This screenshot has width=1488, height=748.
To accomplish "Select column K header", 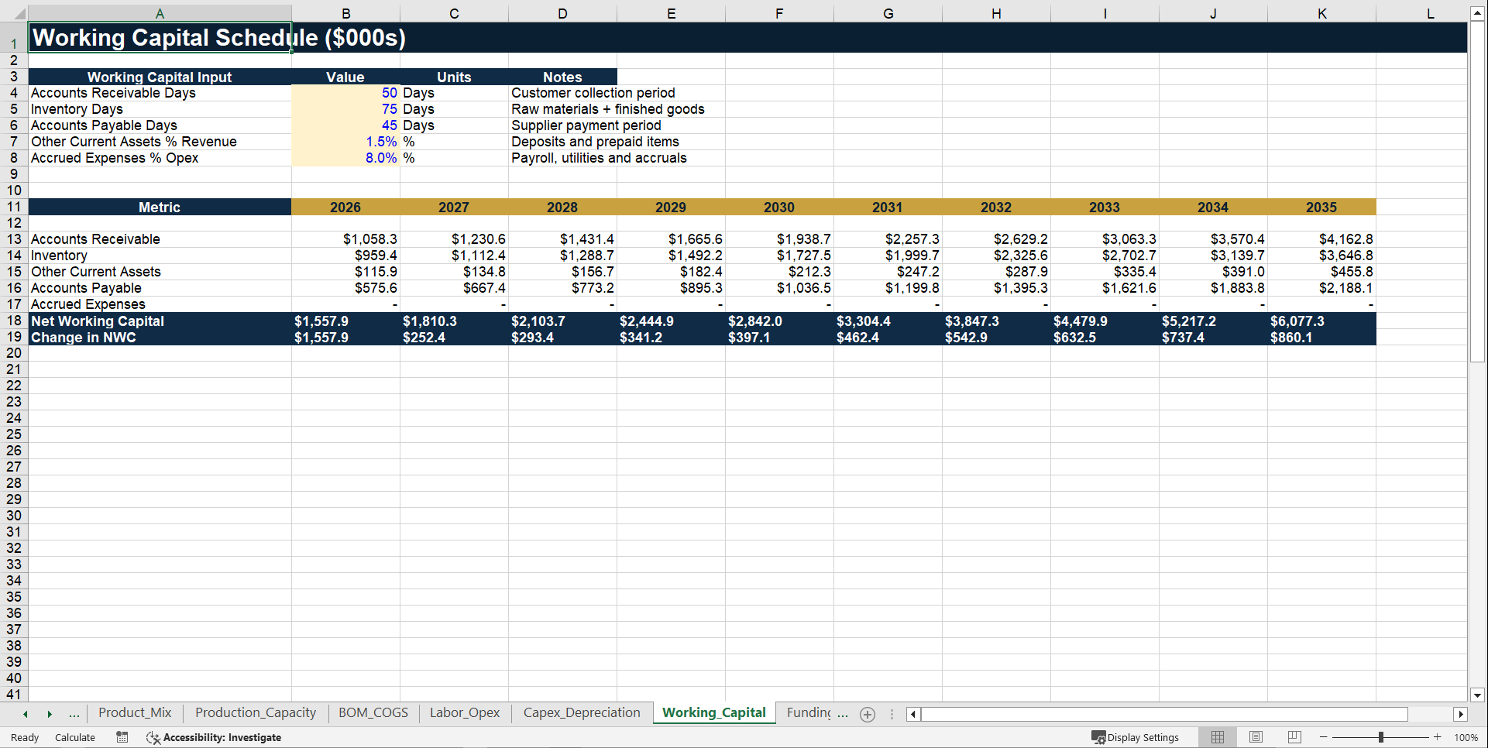I will point(1321,13).
